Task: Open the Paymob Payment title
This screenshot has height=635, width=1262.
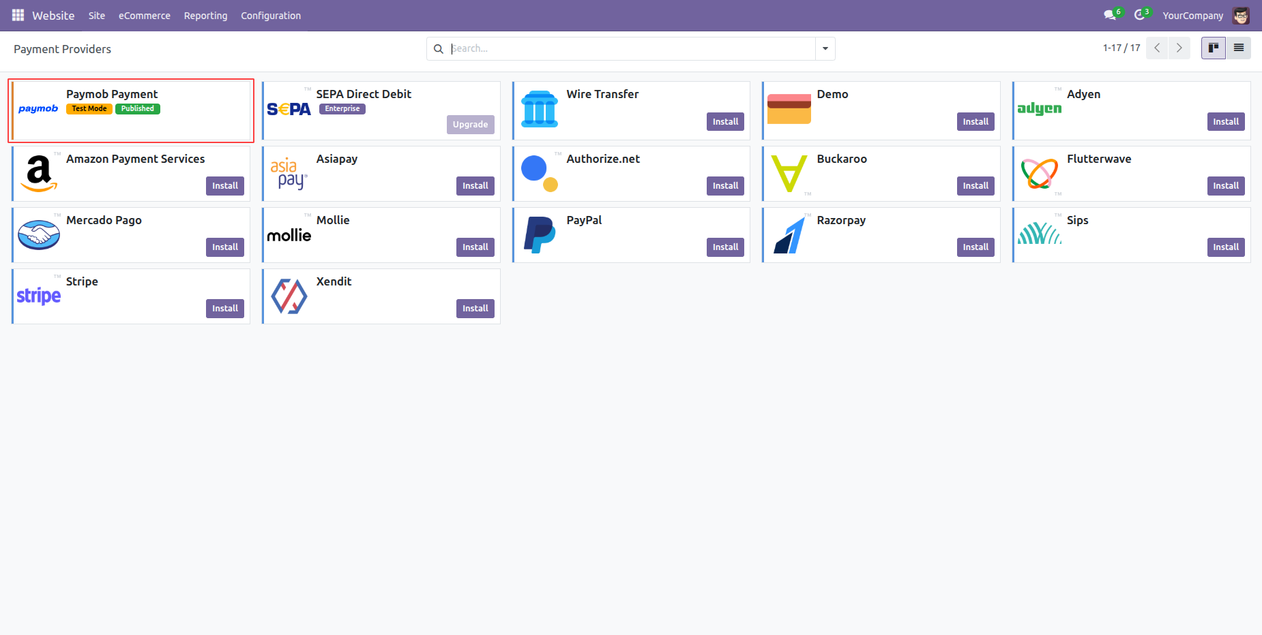Action: (x=112, y=94)
